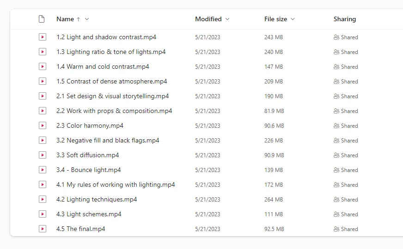Click the ascending sort arrow beside Name

[78, 19]
